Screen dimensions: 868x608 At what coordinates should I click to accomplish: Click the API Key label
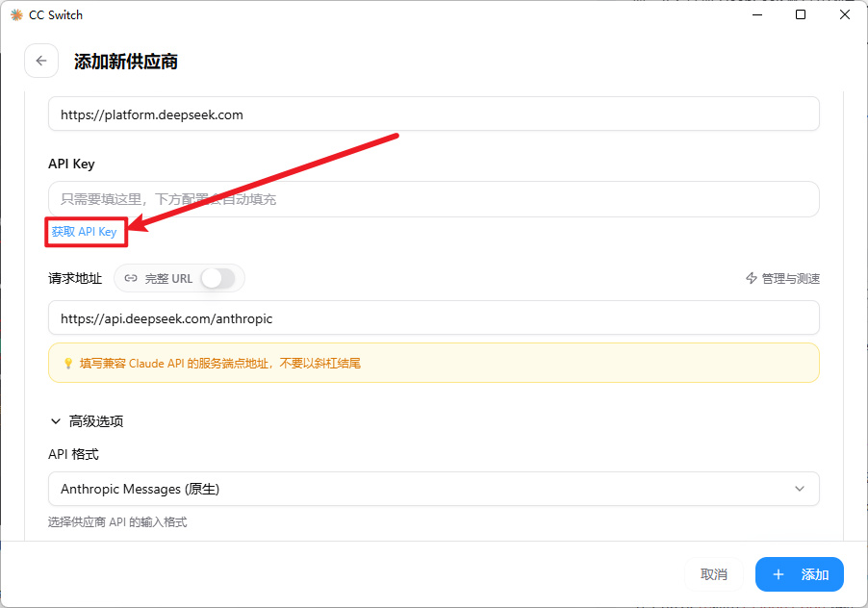click(71, 164)
